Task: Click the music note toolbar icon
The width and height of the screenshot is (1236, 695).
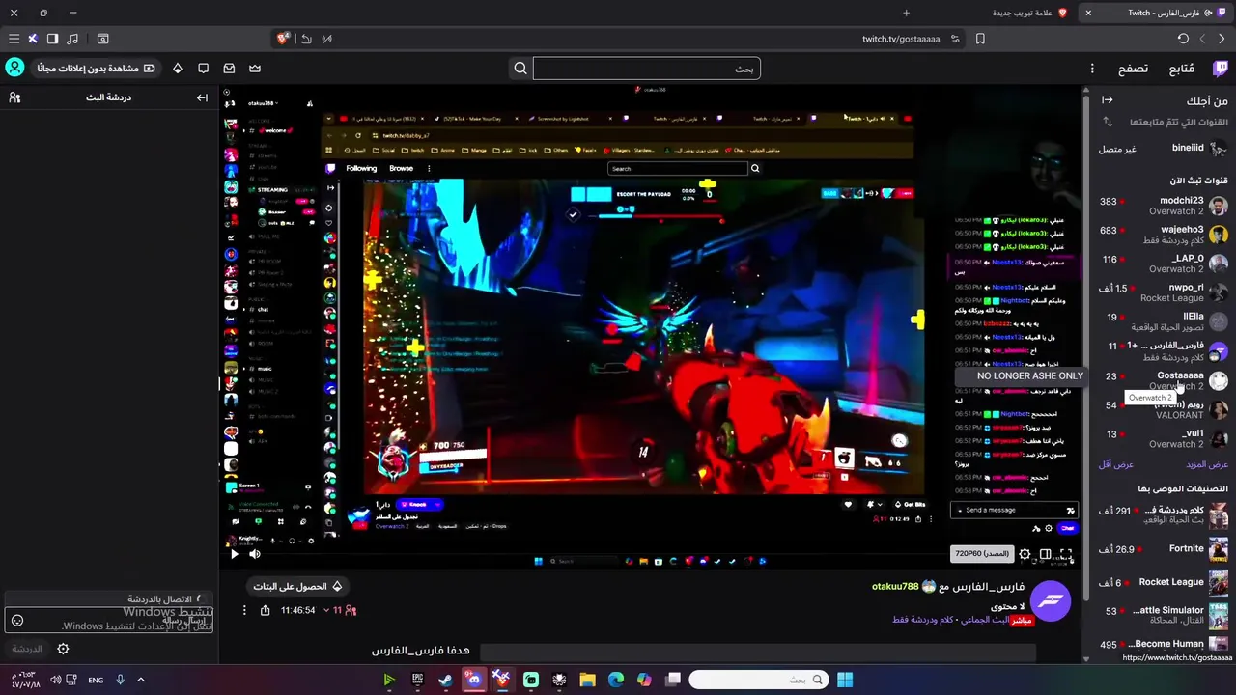Action: tap(72, 39)
